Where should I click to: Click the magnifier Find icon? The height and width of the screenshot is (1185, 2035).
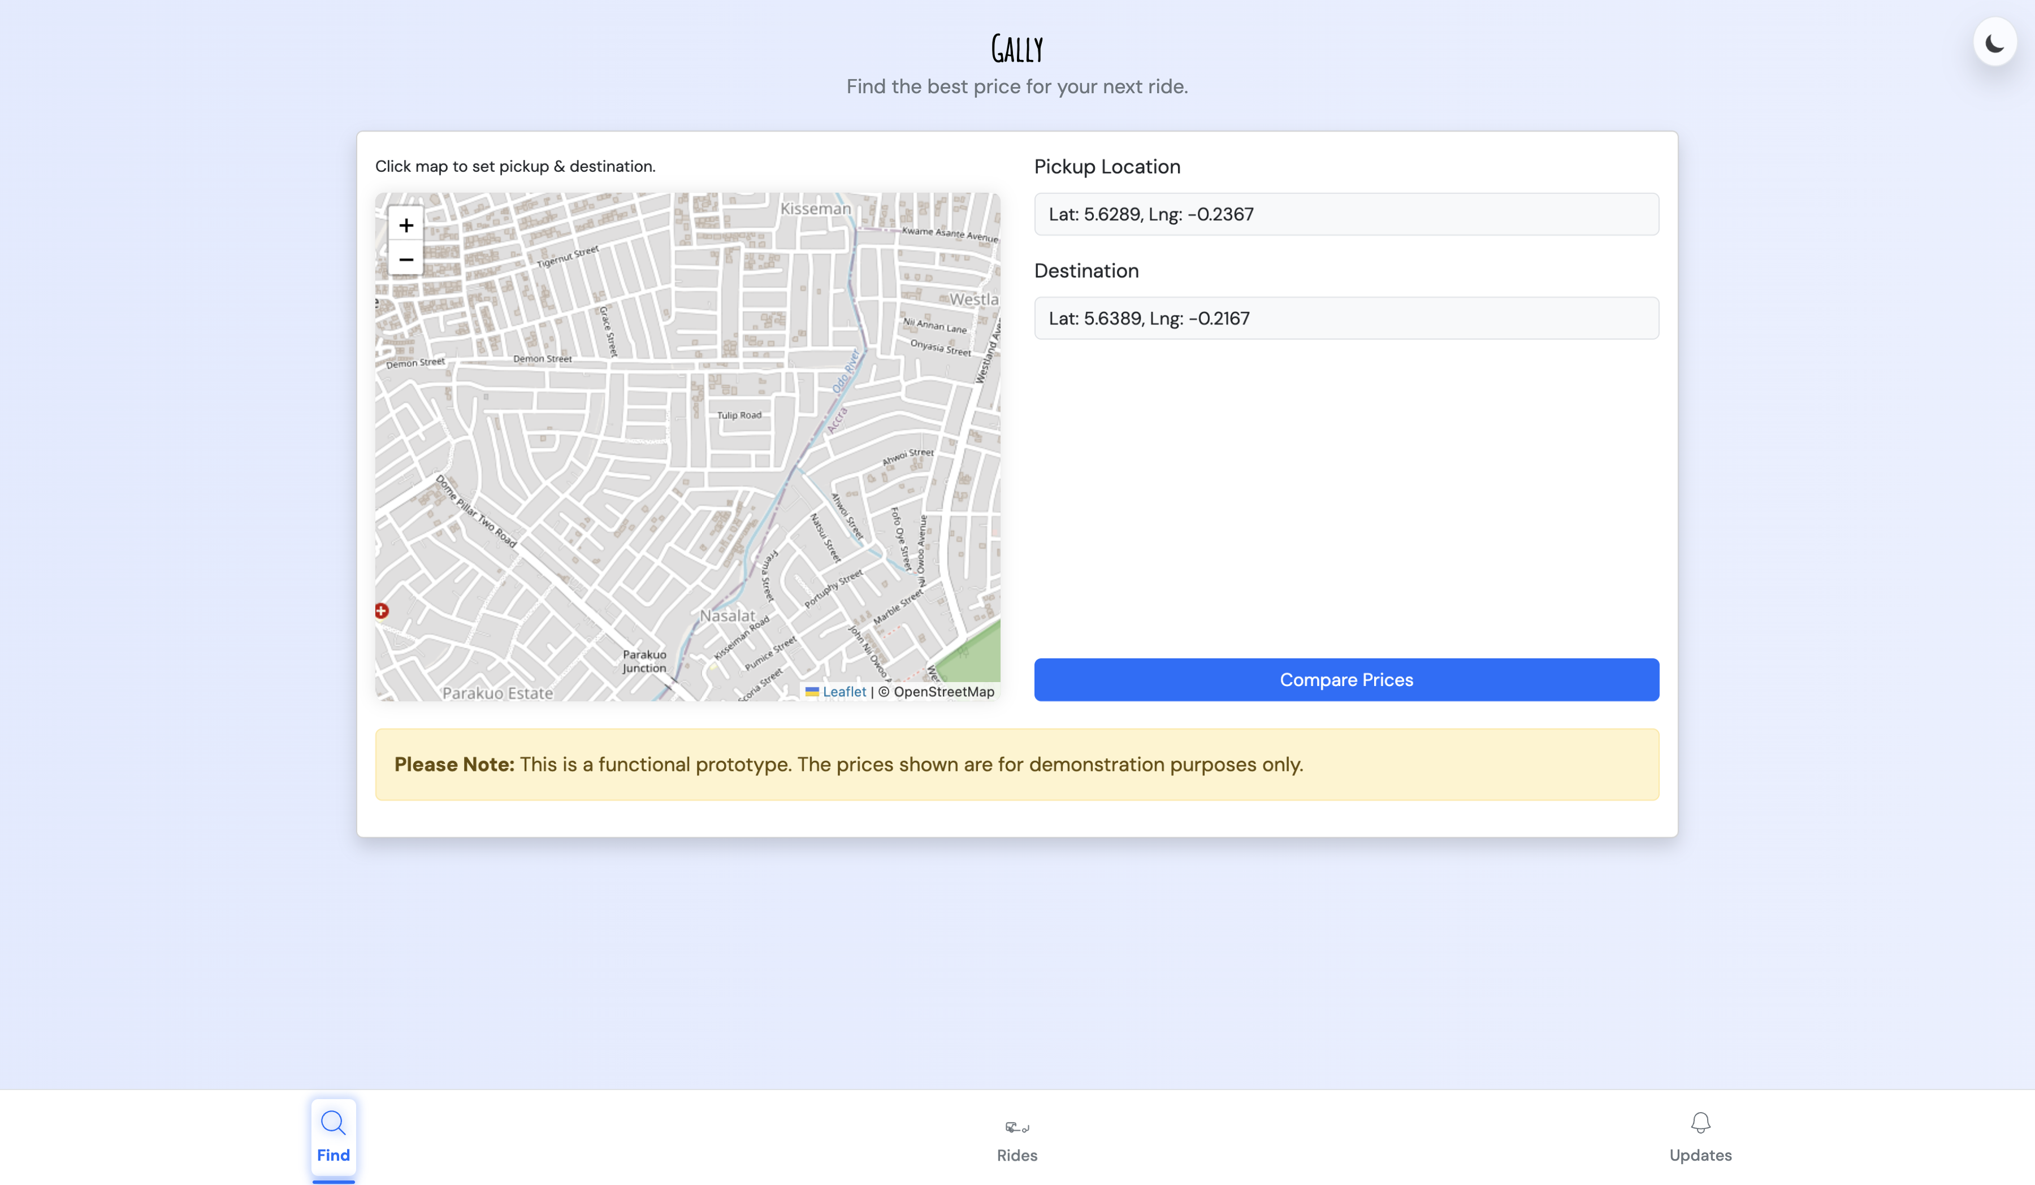(333, 1123)
